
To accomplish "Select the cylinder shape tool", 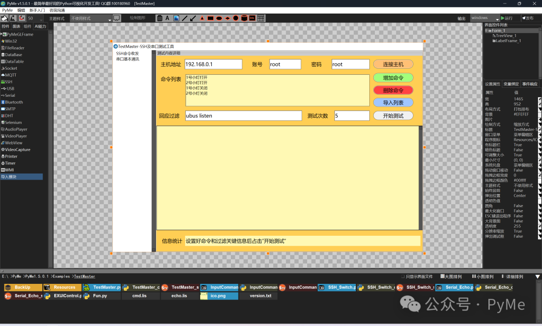I will [244, 18].
